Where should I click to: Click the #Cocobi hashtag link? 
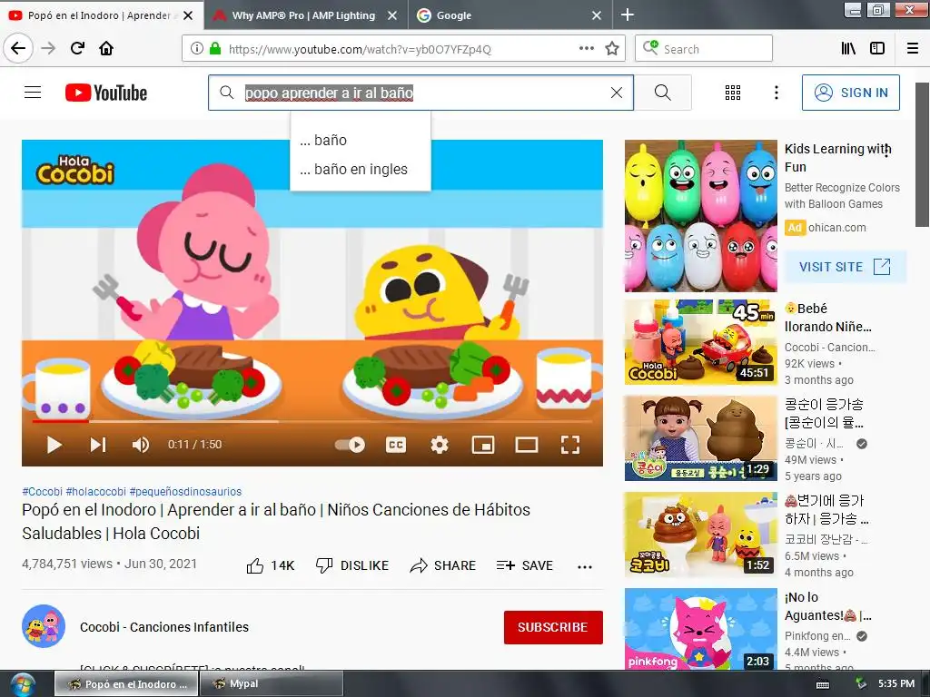click(42, 491)
